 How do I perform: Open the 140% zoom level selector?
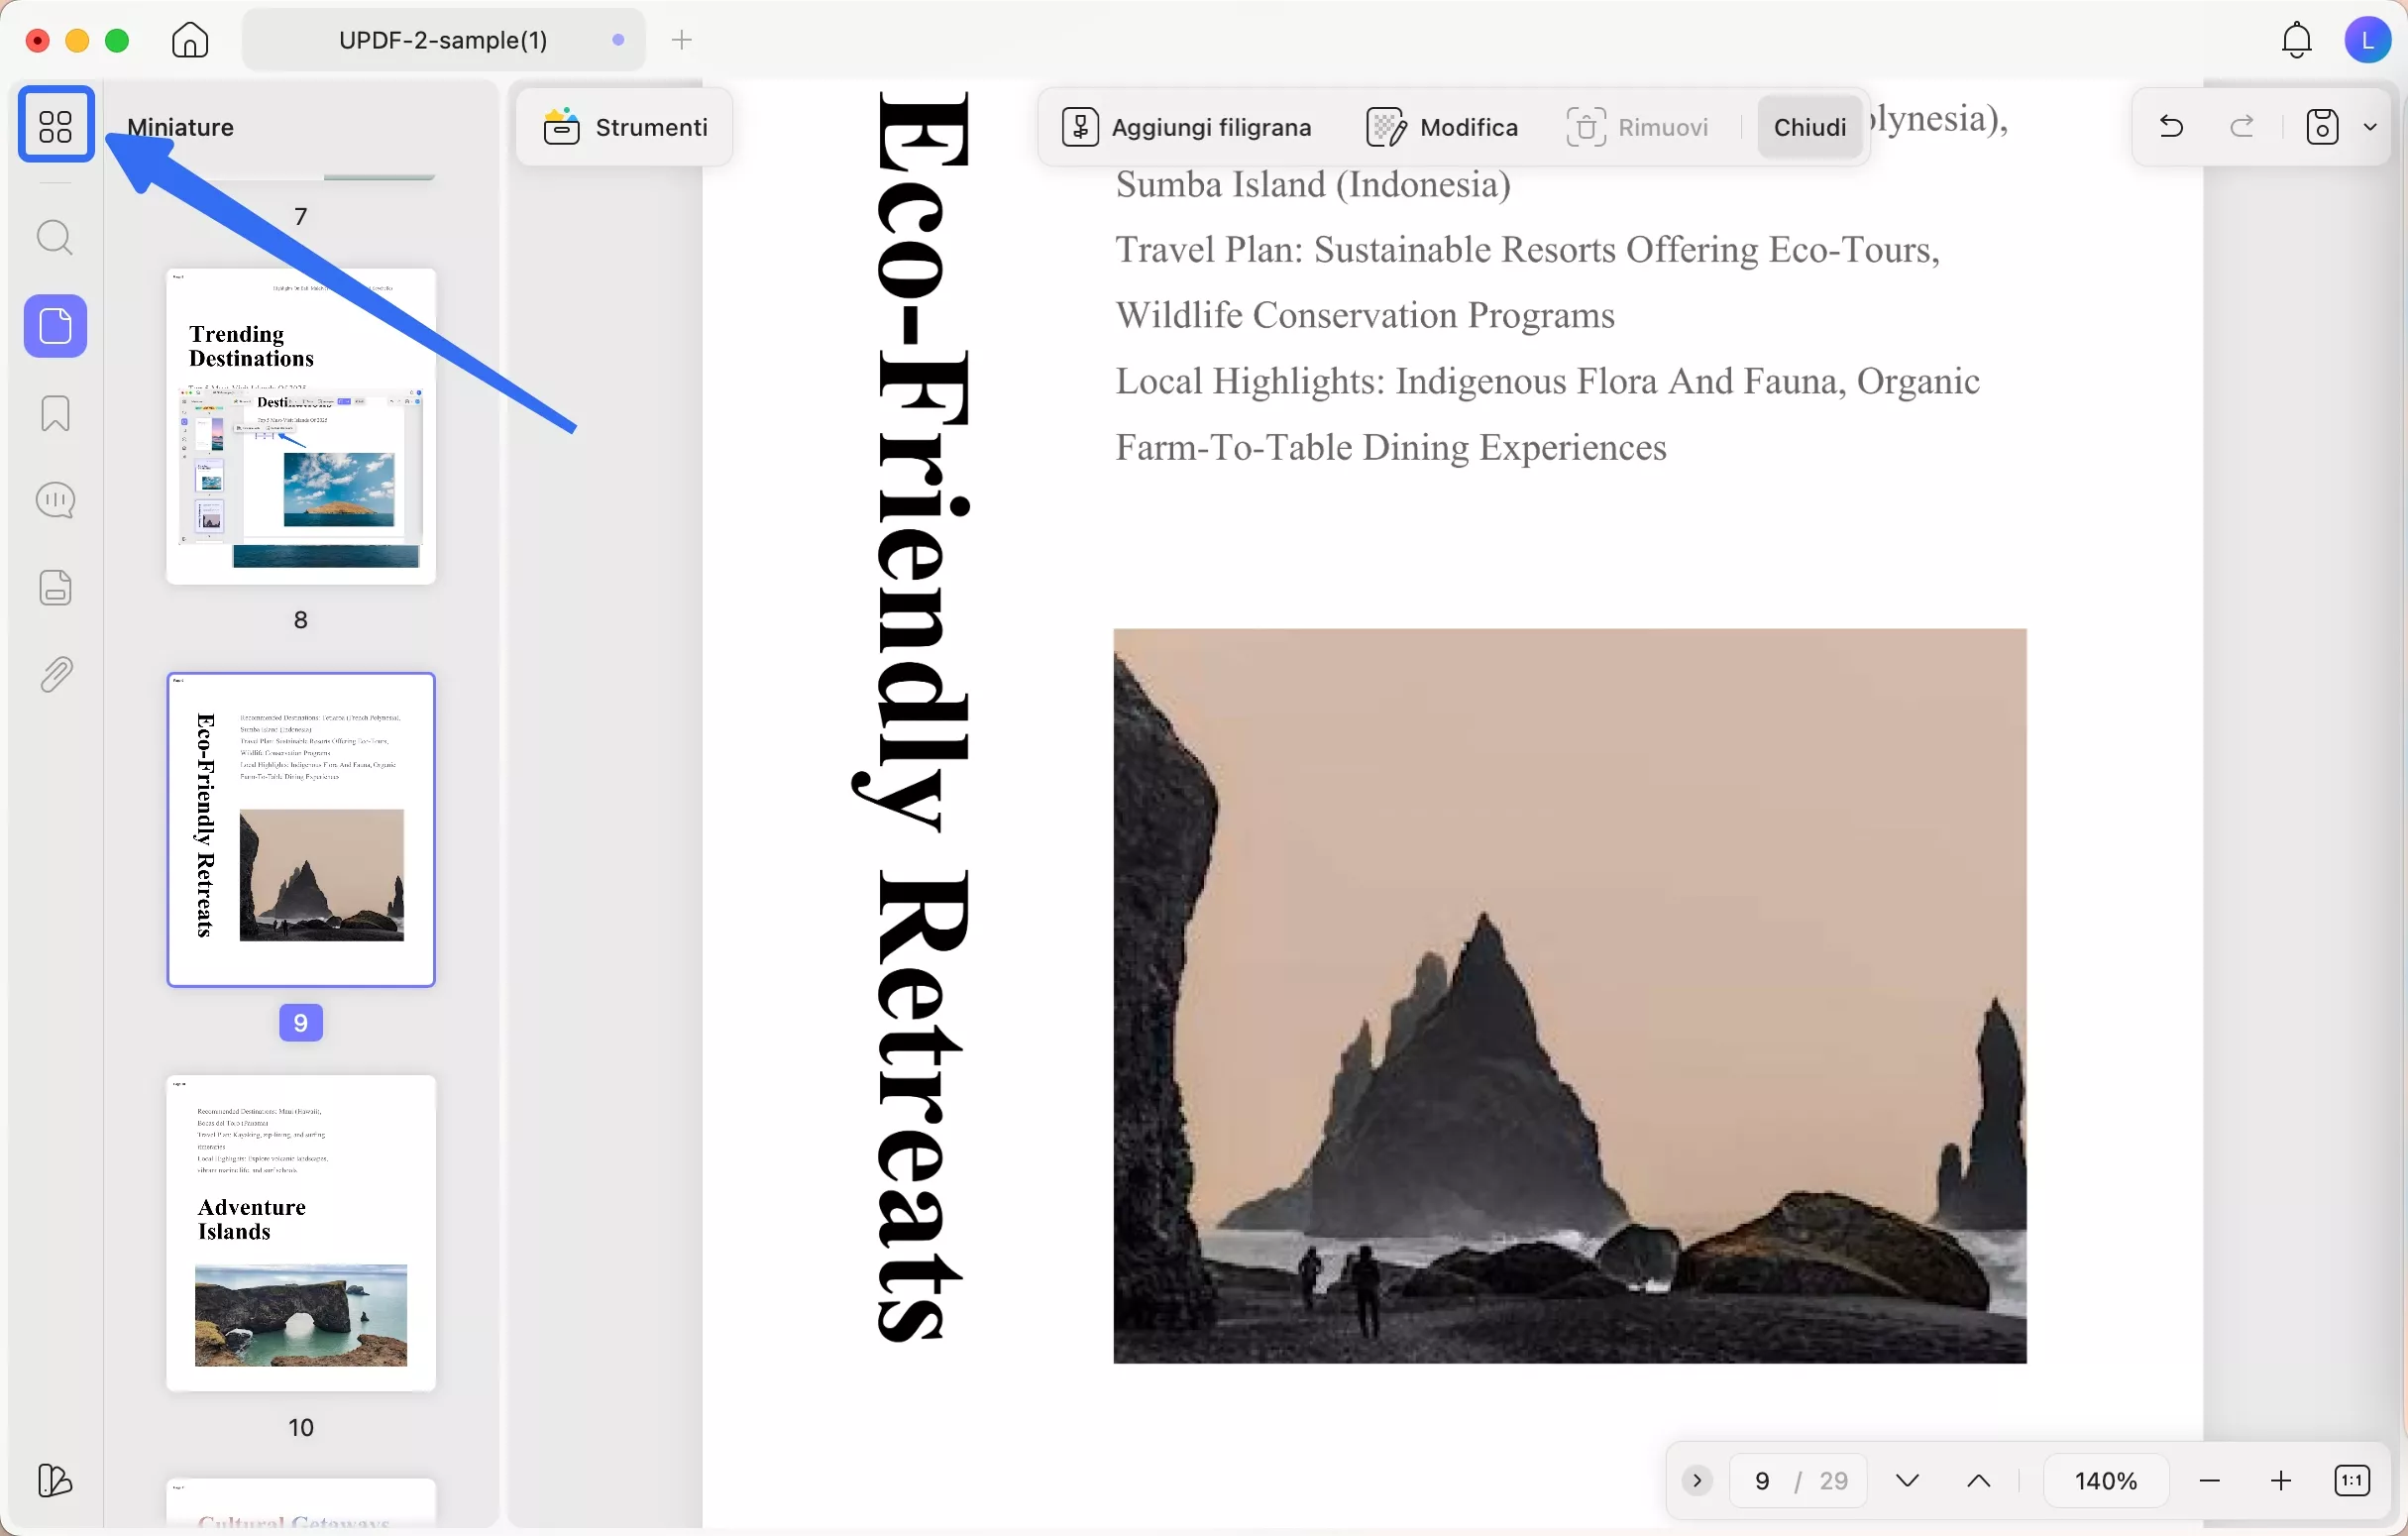[x=2106, y=1480]
